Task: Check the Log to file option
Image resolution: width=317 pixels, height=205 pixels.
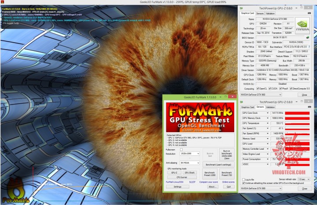Action: click(243, 180)
